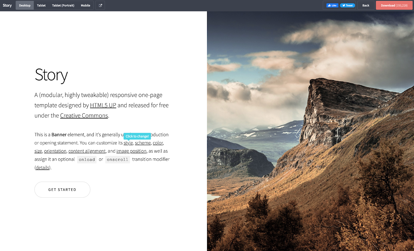Open the HTML5 UP link
This screenshot has width=414, height=251.
click(x=103, y=105)
